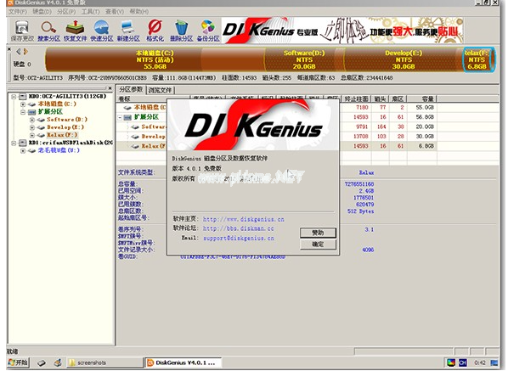Click the Delete Partition (删除分区) trash icon

tap(182, 31)
